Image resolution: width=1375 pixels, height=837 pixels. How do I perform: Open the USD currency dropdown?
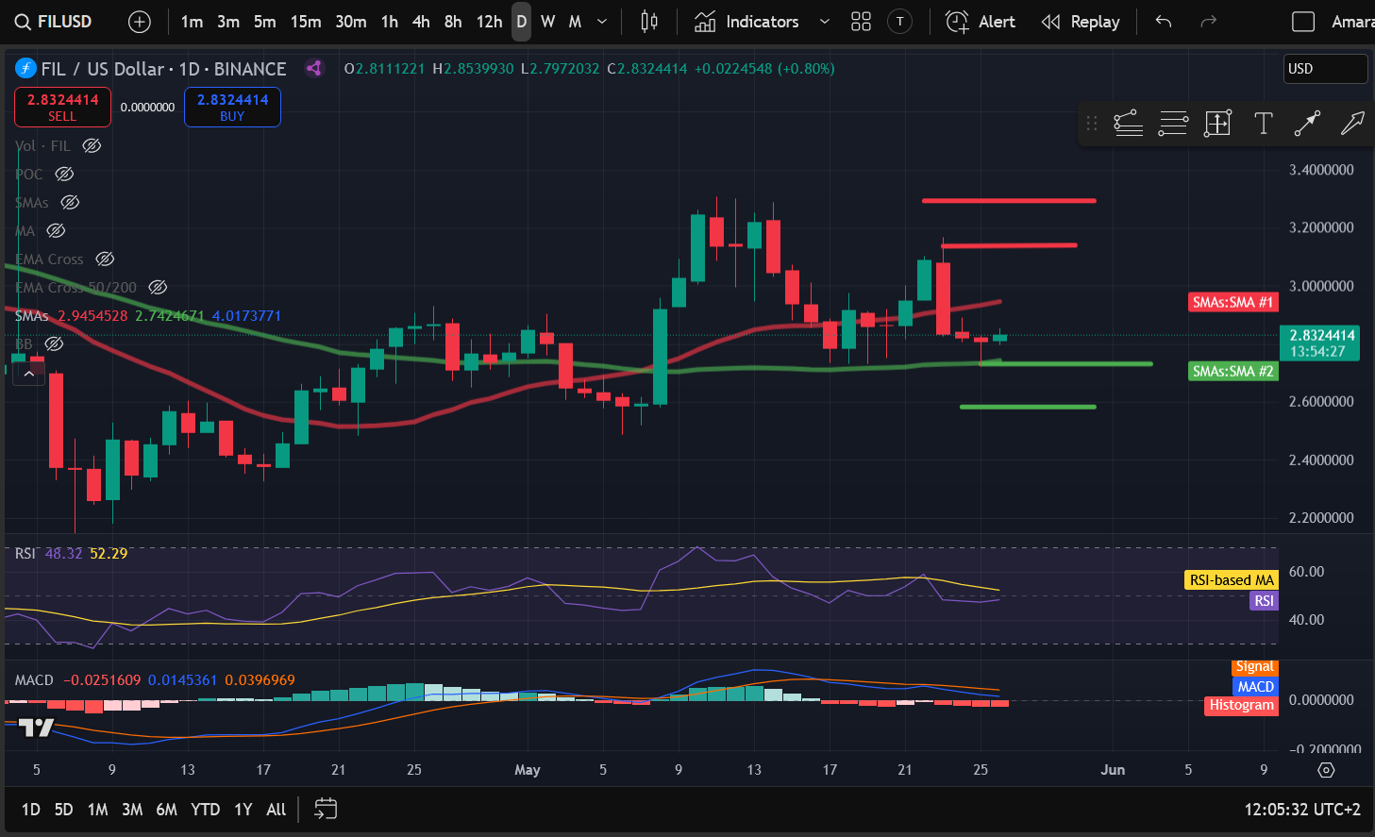[x=1325, y=69]
